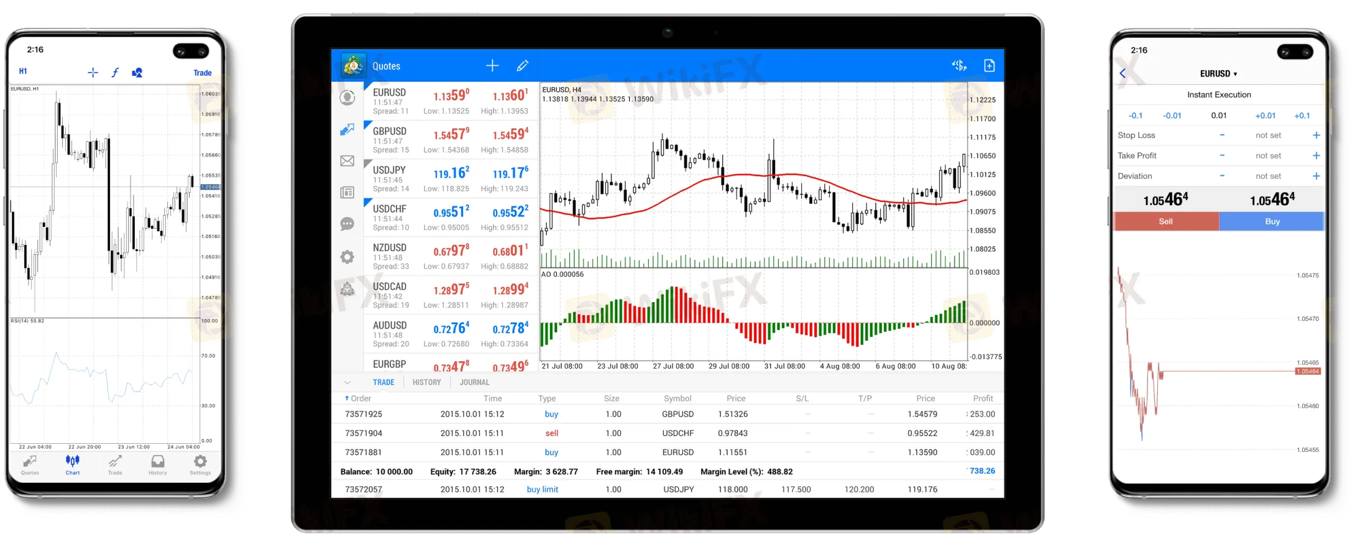Select order 73571881 EURUSD row
This screenshot has width=1355, height=547.
click(668, 453)
